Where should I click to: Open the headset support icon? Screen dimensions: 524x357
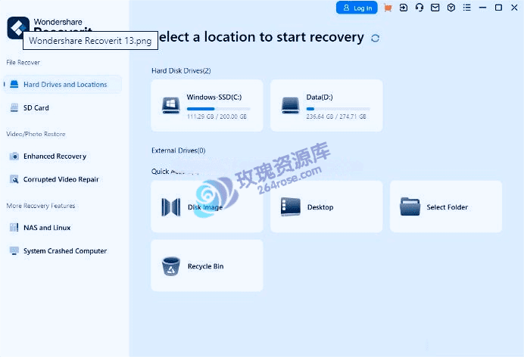419,8
